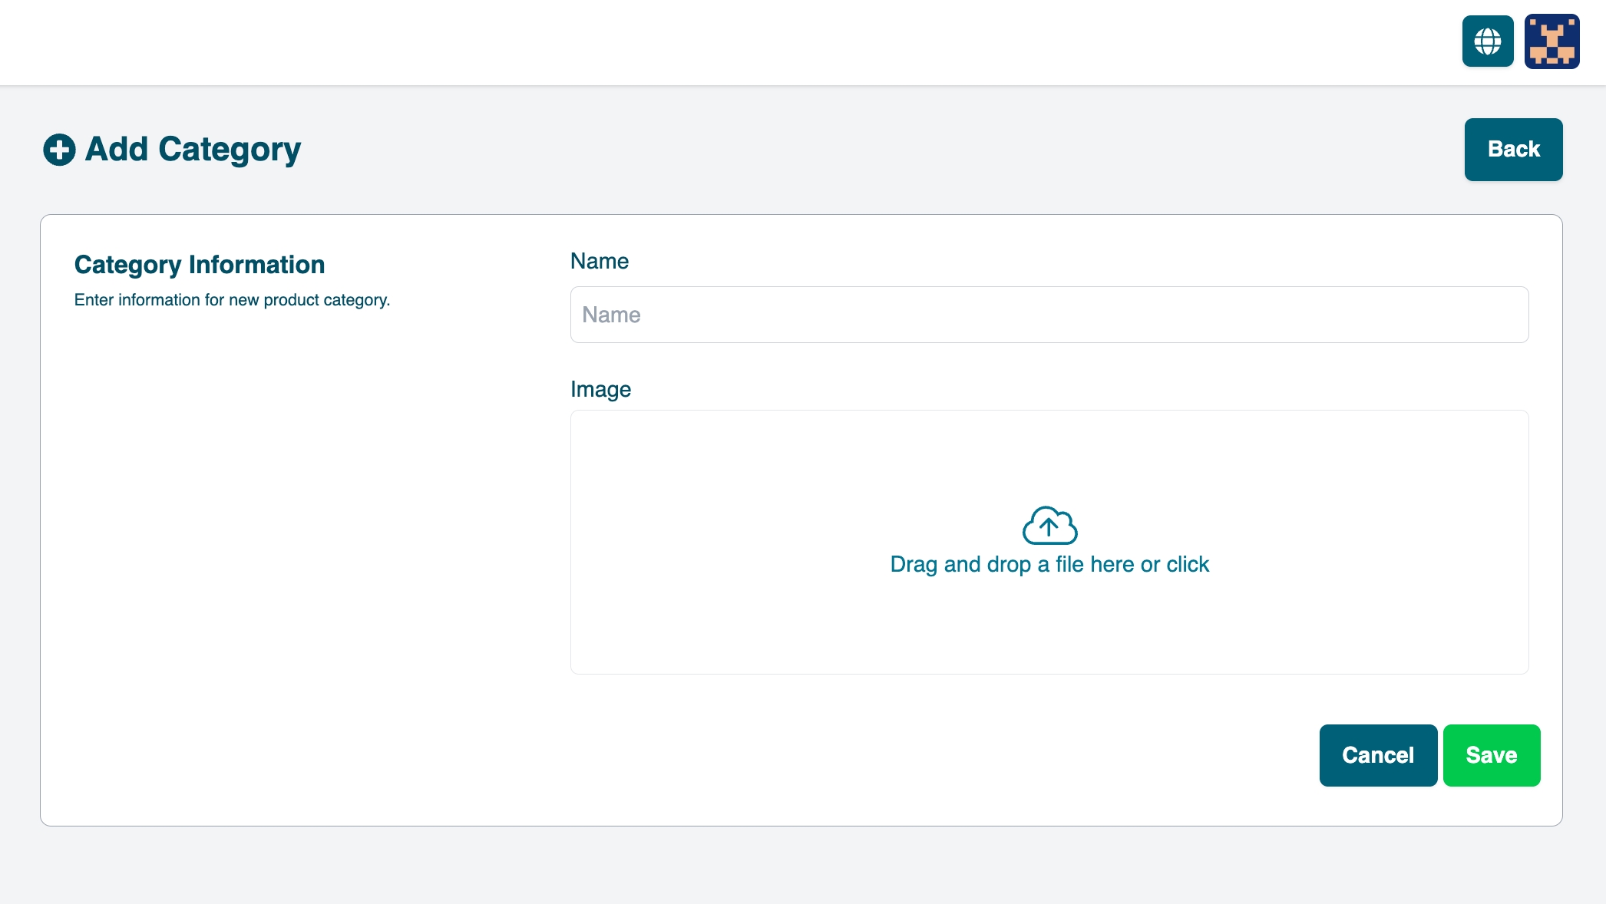Click the empty white top header bar
The height and width of the screenshot is (904, 1606).
click(691, 42)
